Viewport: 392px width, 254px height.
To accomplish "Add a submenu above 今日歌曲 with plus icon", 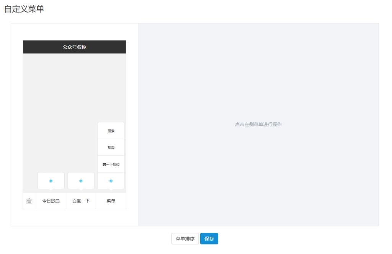I will click(51, 181).
